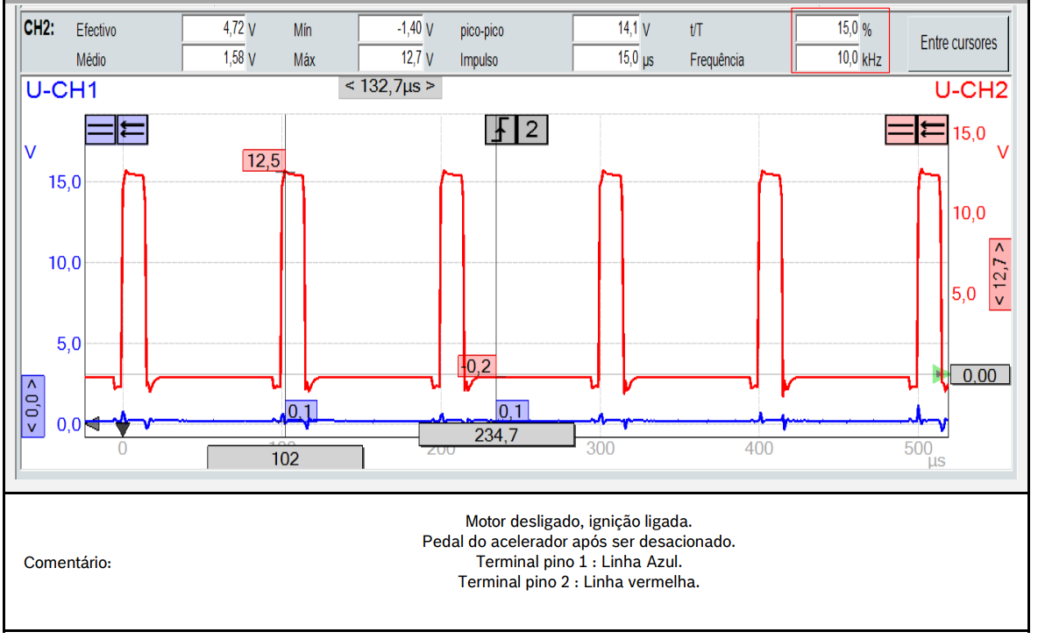The width and height of the screenshot is (1038, 639).
Task: Click the U-CH1 channel label
Action: coord(61,89)
